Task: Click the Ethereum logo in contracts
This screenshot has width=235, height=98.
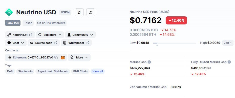Action: tap(10, 57)
